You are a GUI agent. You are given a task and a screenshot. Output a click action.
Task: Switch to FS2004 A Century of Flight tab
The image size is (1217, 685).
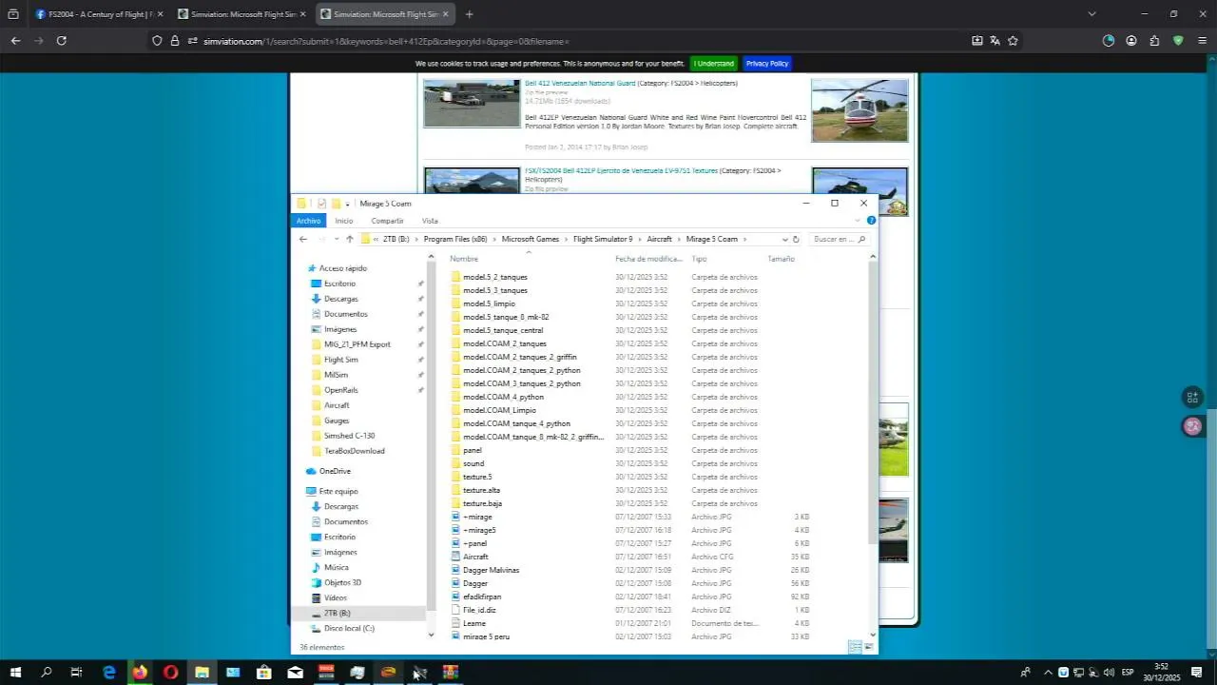[99, 14]
